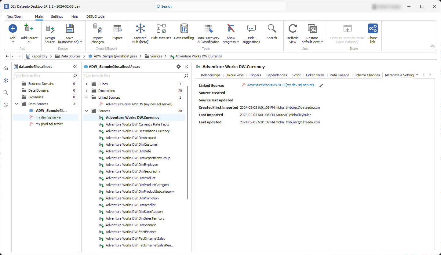Open Add Source dropdown arrow
The height and width of the screenshot is (255, 441).
29,42
